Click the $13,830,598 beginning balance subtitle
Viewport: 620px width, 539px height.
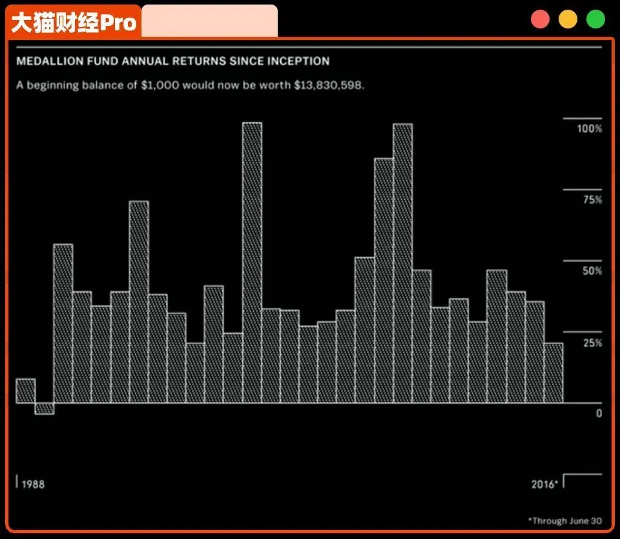pos(191,85)
